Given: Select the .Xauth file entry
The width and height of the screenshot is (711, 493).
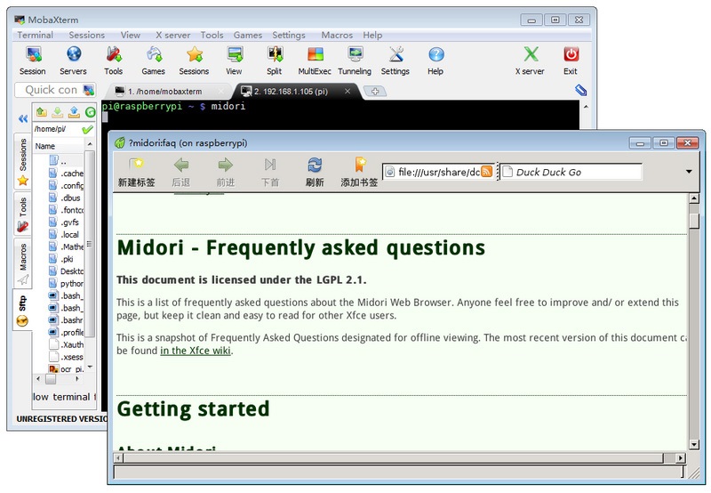Looking at the screenshot, I should click(x=66, y=344).
